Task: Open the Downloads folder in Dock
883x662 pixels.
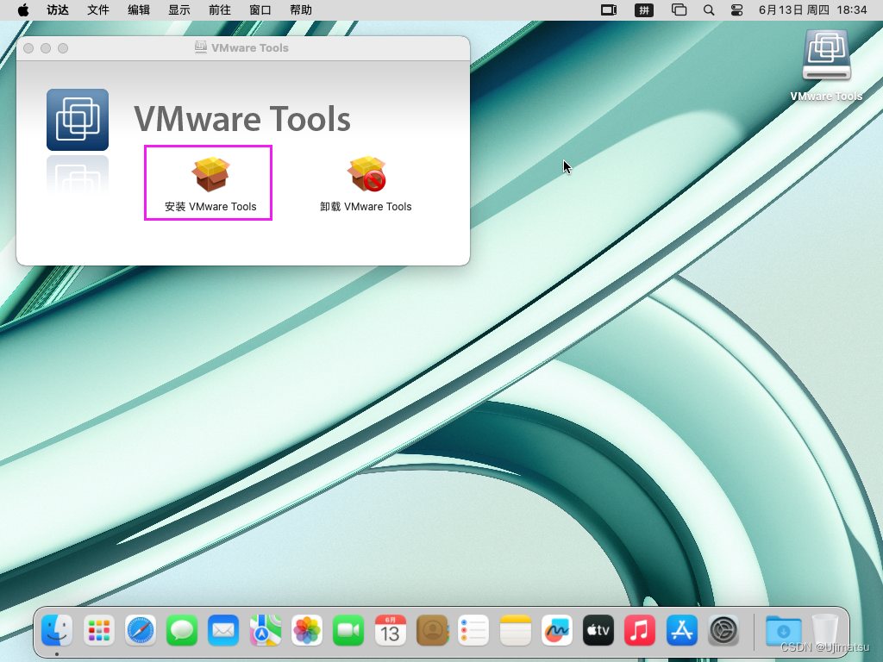Action: coord(783,629)
